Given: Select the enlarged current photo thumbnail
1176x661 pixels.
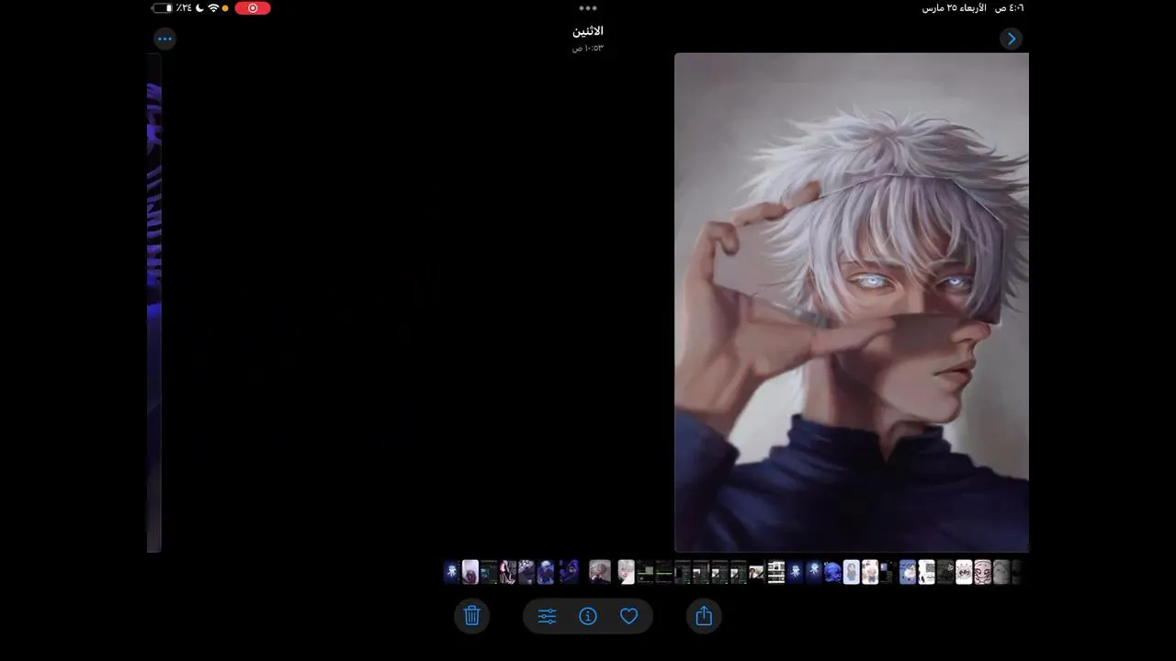Looking at the screenshot, I should (x=600, y=572).
